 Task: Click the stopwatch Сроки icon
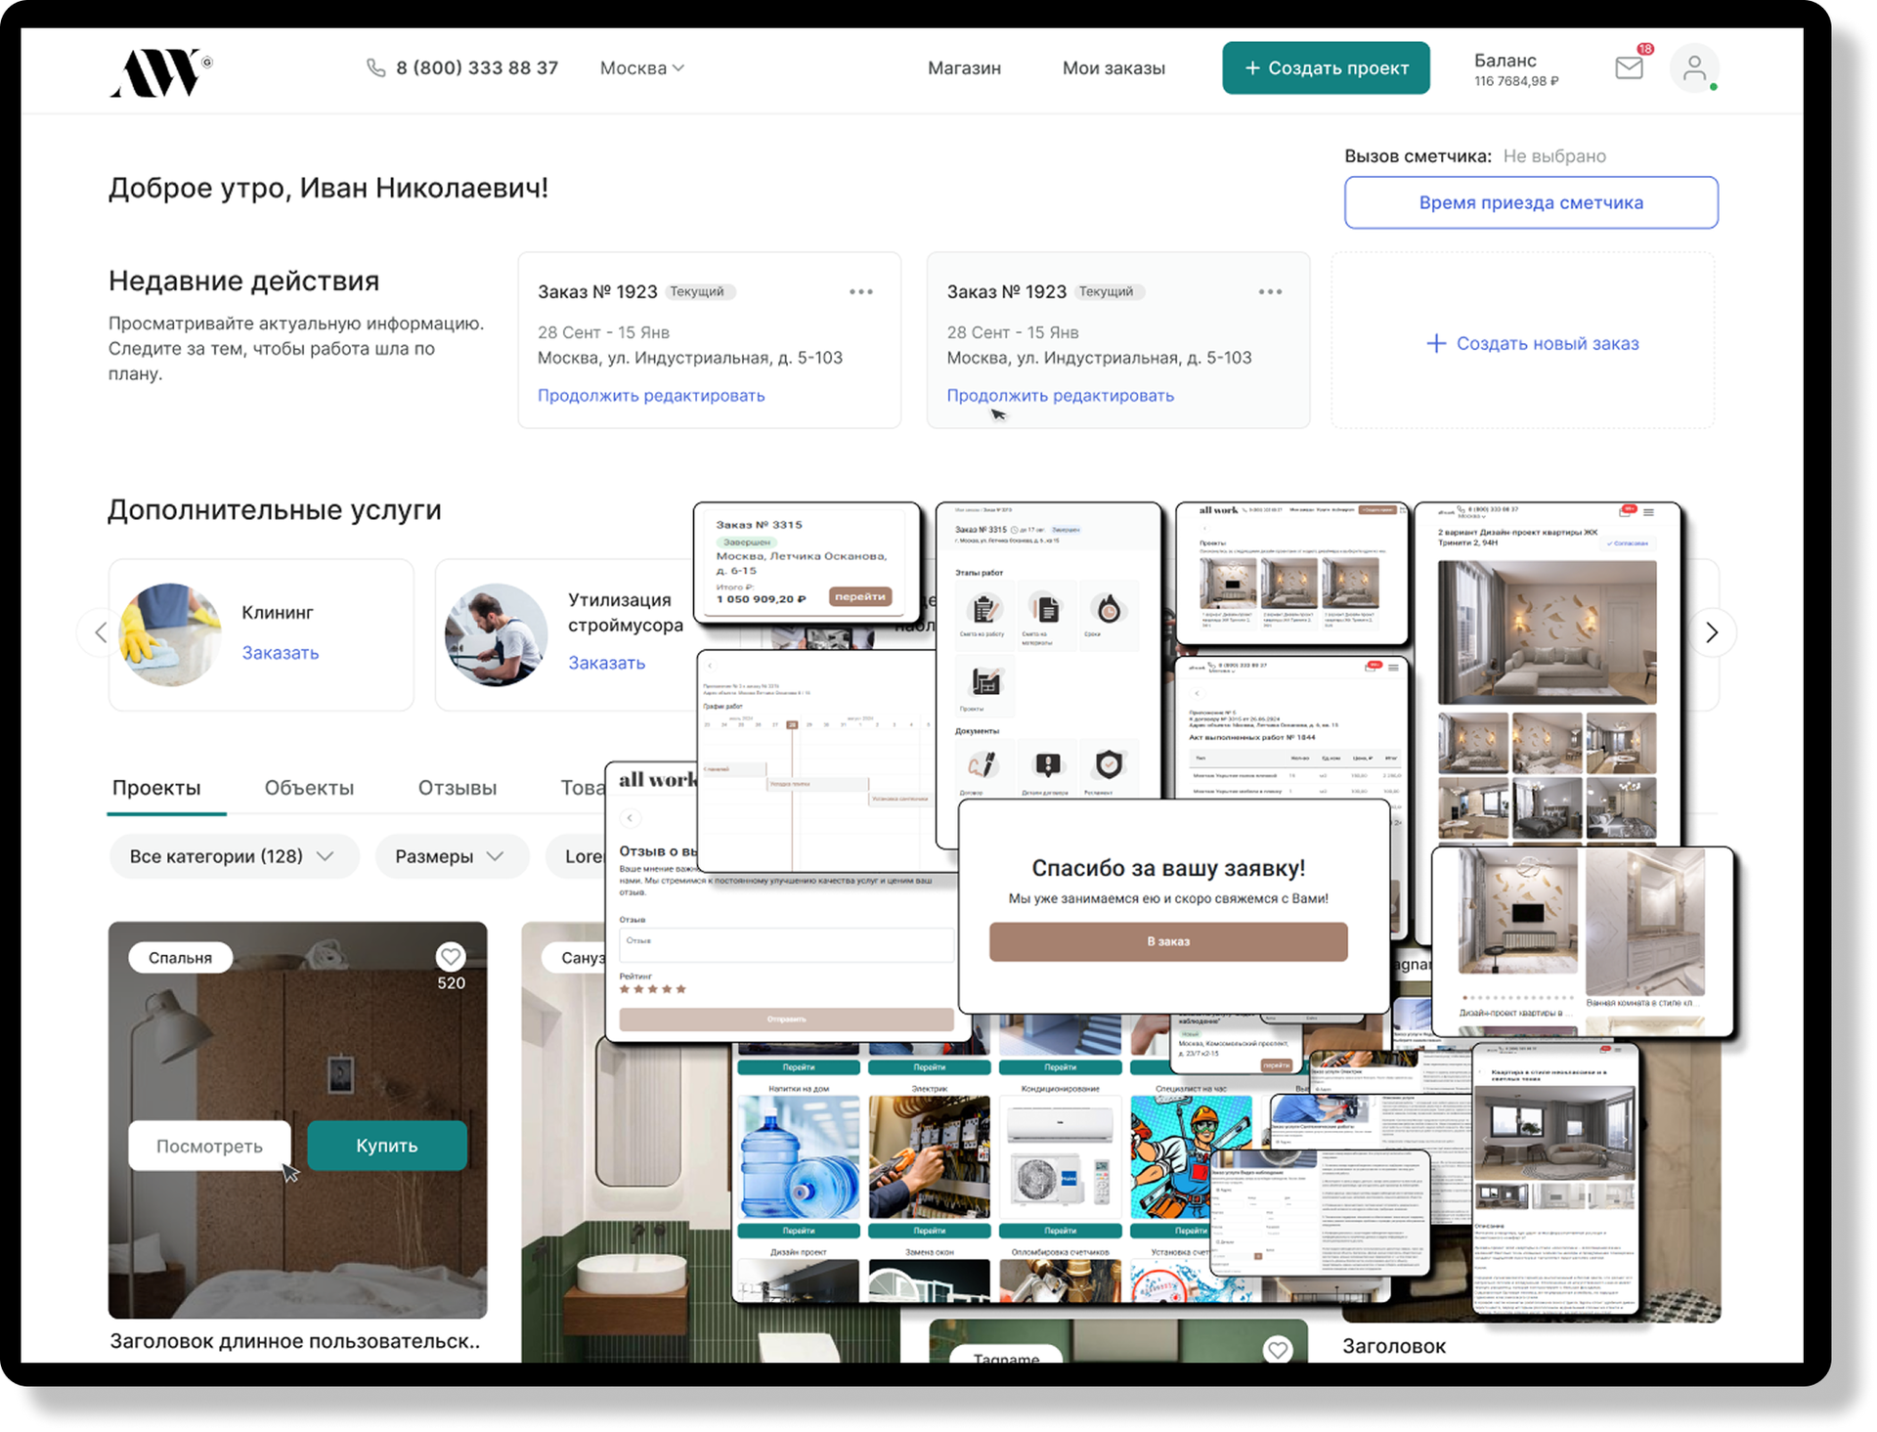pos(1109,610)
